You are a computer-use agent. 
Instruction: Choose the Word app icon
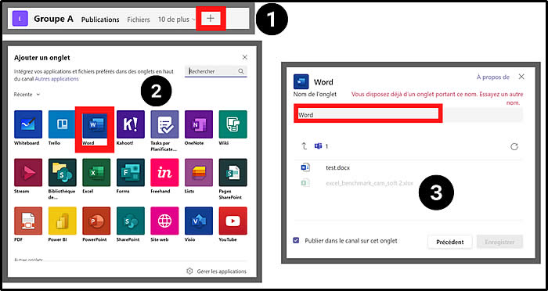(96, 124)
